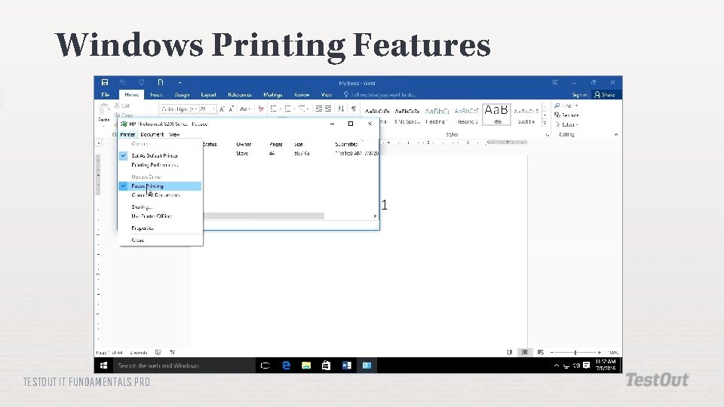Open the Find dropdown in Editing group
This screenshot has height=407, width=724.
[577, 106]
